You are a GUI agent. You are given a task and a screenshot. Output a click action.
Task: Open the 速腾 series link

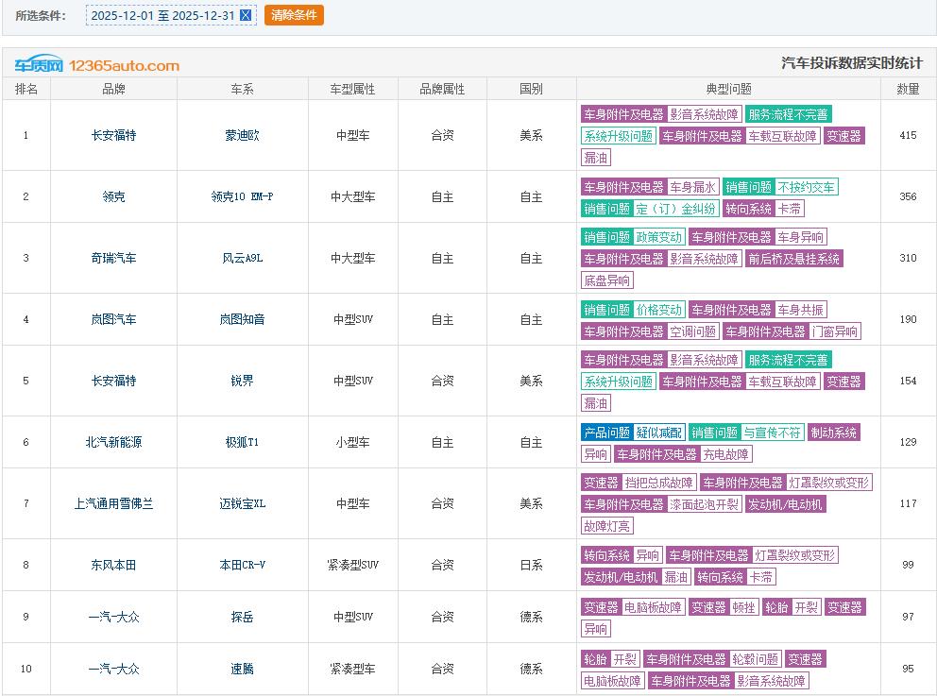point(242,669)
